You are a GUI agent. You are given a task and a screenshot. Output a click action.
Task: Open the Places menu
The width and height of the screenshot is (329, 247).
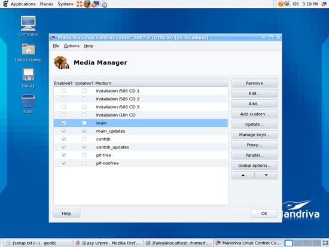click(x=47, y=4)
